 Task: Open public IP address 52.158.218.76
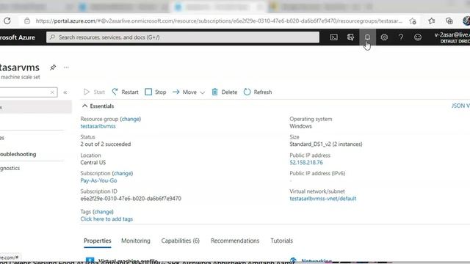306,163
